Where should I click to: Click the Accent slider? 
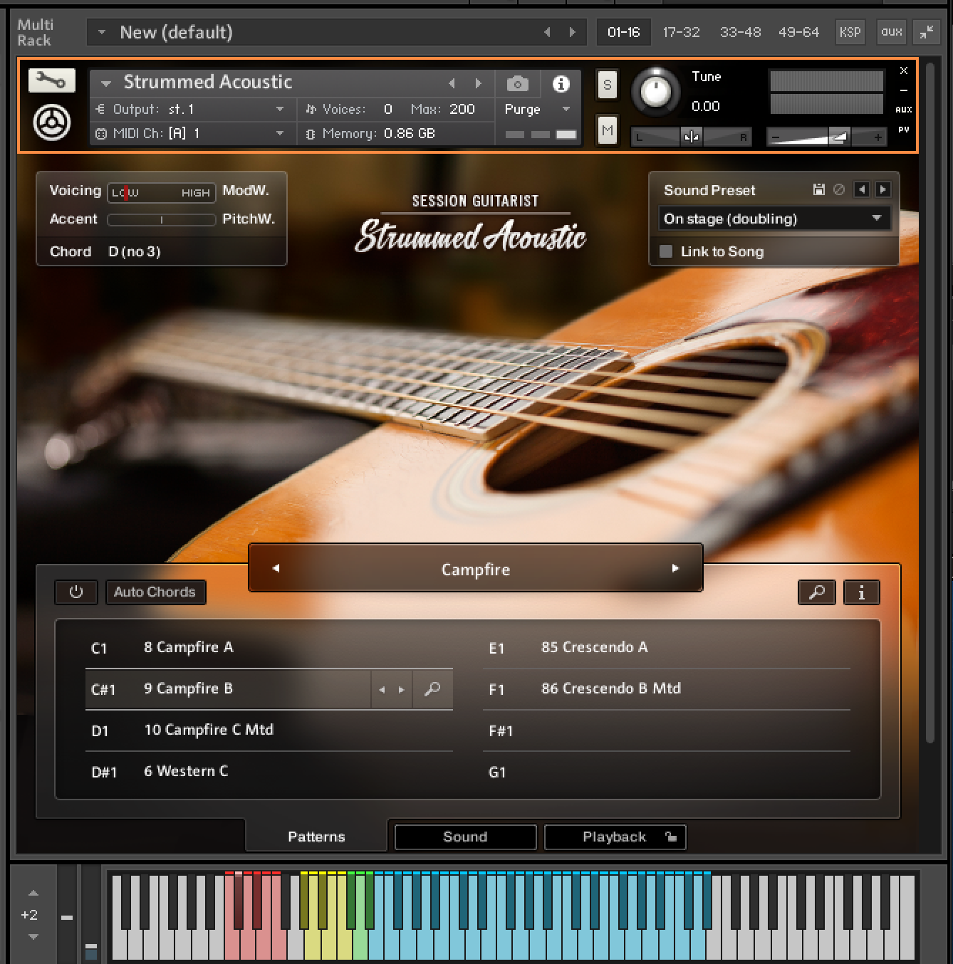pyautogui.click(x=161, y=220)
